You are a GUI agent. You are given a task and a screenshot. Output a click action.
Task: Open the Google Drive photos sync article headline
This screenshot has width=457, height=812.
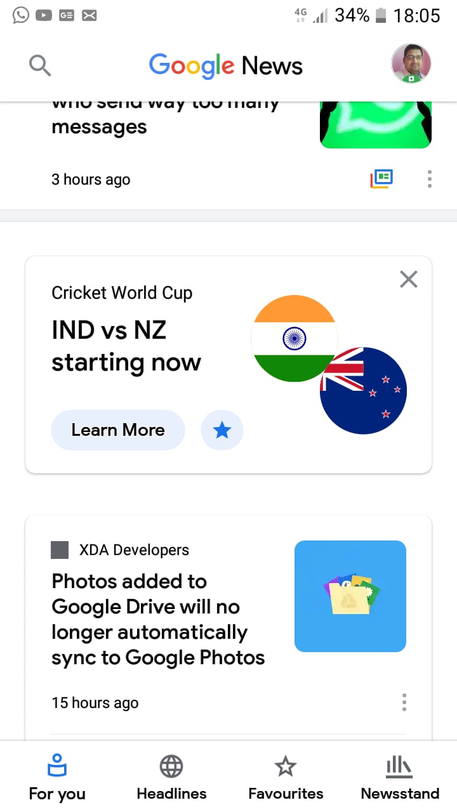[x=158, y=620]
